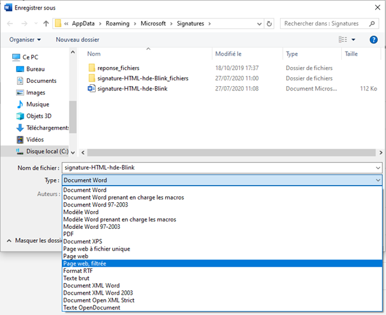
Task: Sort by the Nom column header
Action: coord(94,54)
